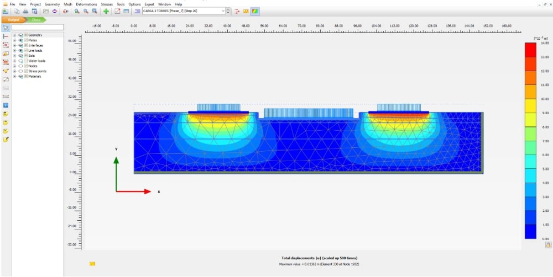This screenshot has width=553, height=277.
Task: Open the CARGA 2 TORRES phase dropdown
Action: (223, 11)
